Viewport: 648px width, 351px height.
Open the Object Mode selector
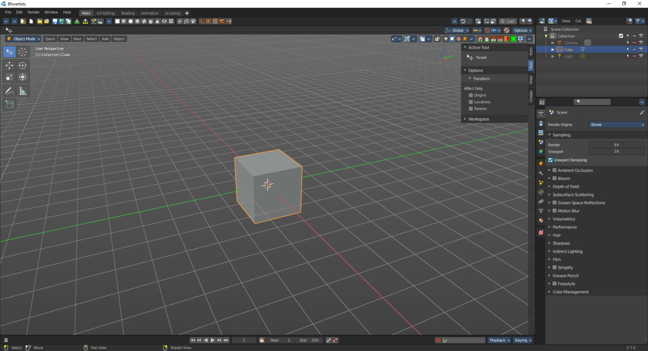coord(23,39)
